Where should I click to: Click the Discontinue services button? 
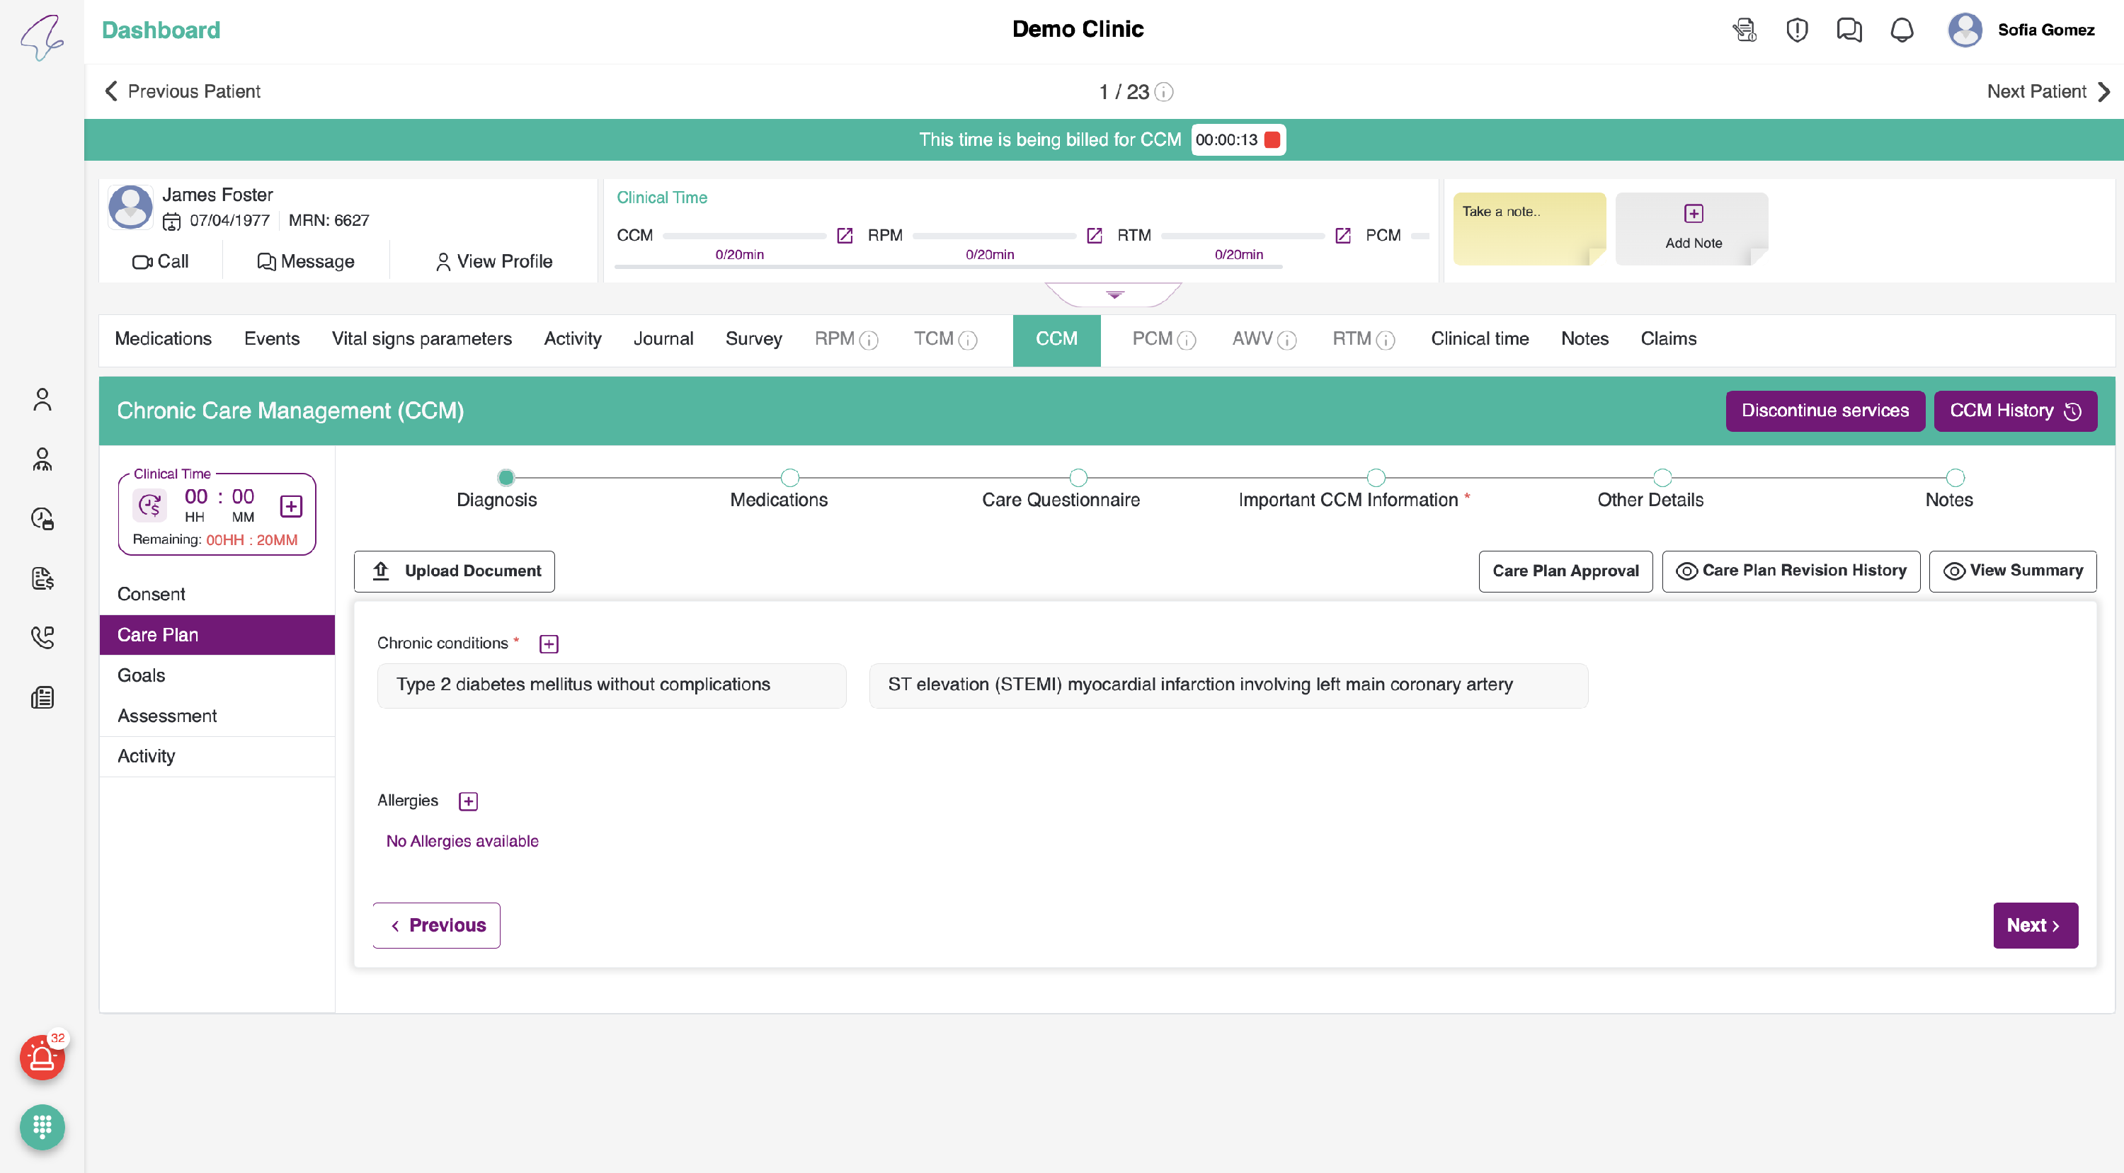pos(1824,411)
